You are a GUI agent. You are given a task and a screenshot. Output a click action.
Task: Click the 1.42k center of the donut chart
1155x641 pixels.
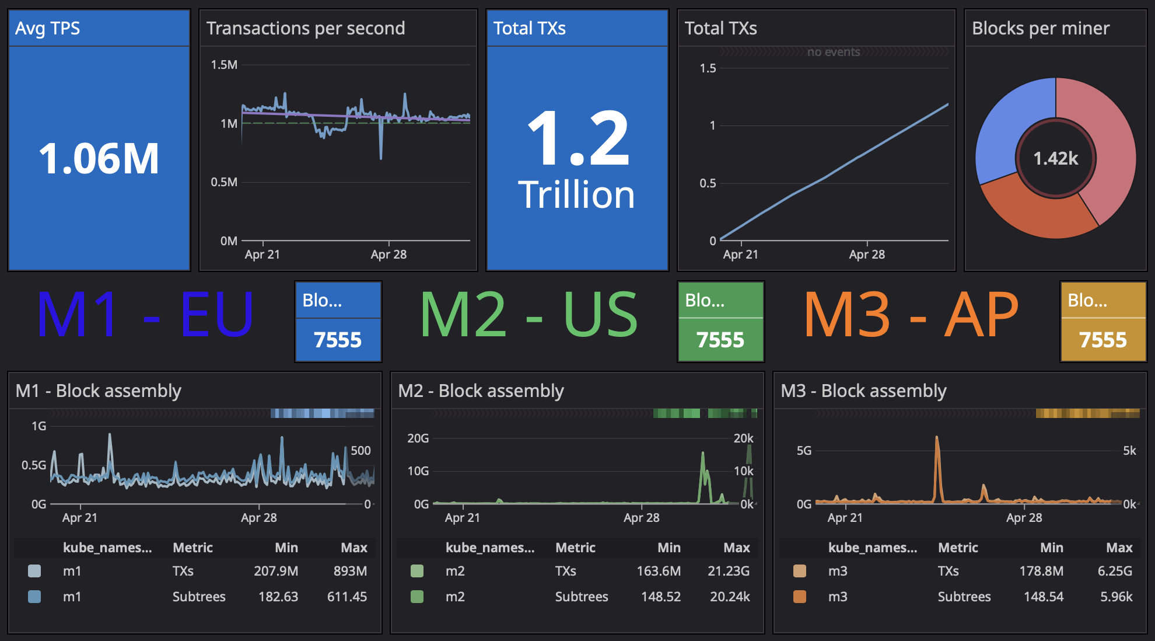[1055, 158]
